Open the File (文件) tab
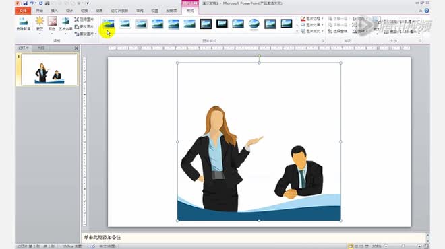The height and width of the screenshot is (249, 445). [23, 11]
